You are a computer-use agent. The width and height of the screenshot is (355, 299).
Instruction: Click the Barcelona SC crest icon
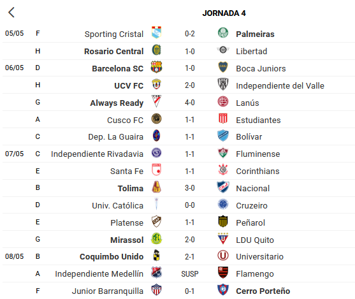click(156, 67)
